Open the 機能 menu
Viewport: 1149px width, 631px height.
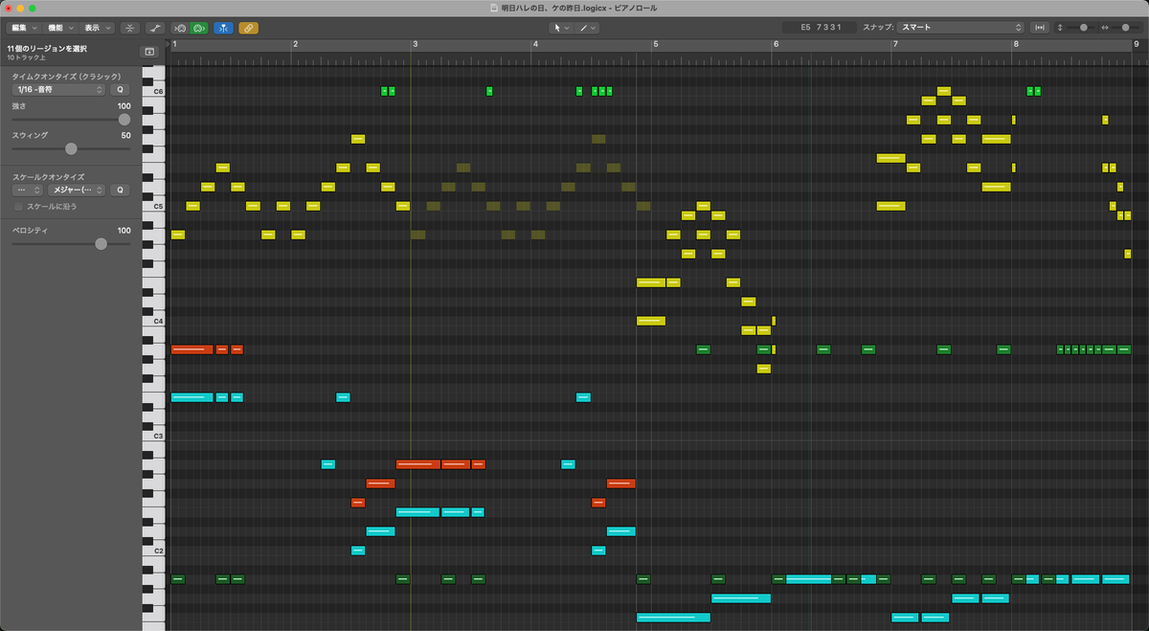(x=61, y=28)
